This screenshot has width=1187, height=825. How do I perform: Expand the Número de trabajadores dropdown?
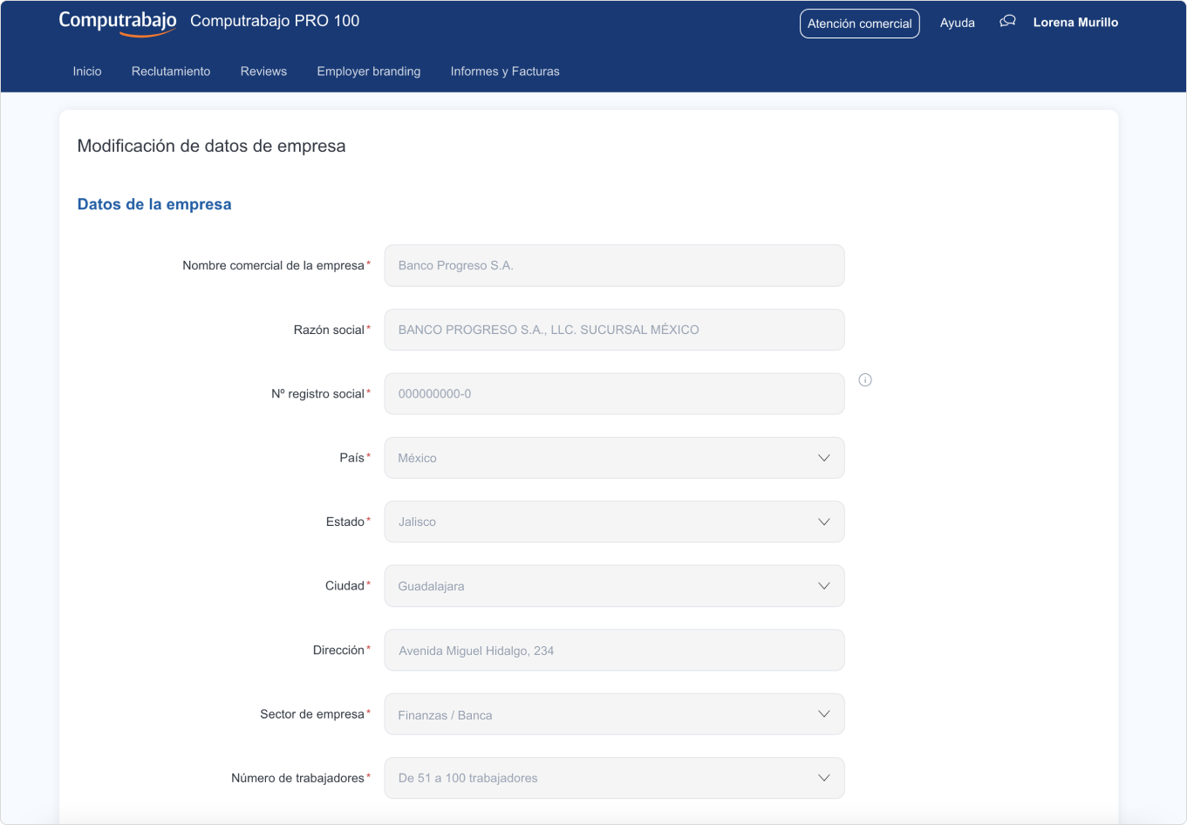(x=614, y=778)
